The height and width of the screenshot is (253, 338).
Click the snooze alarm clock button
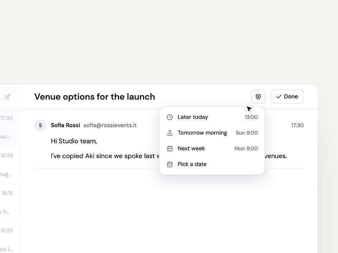(258, 97)
